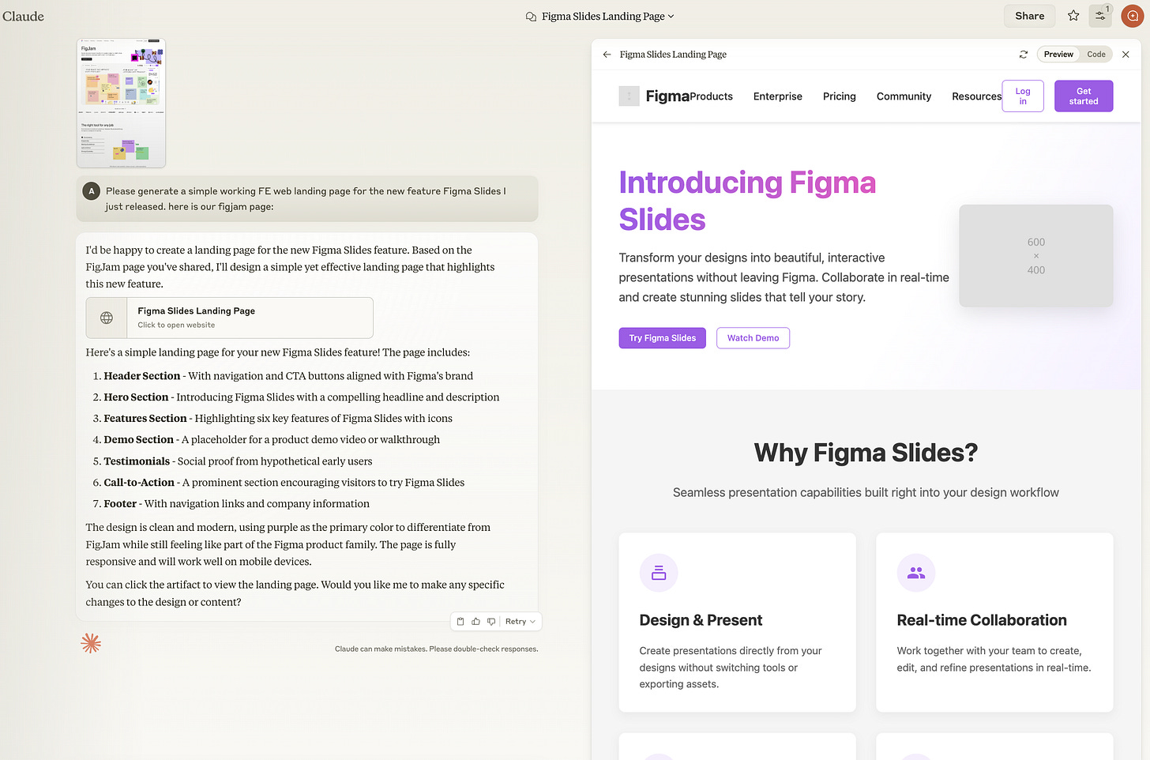Switch to the Code tab
The image size is (1150, 760).
(1096, 55)
